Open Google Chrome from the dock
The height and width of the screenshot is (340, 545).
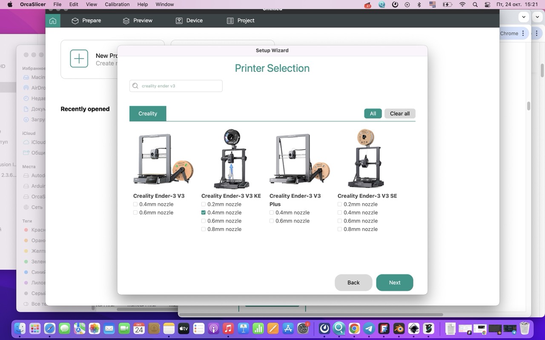tap(354, 329)
